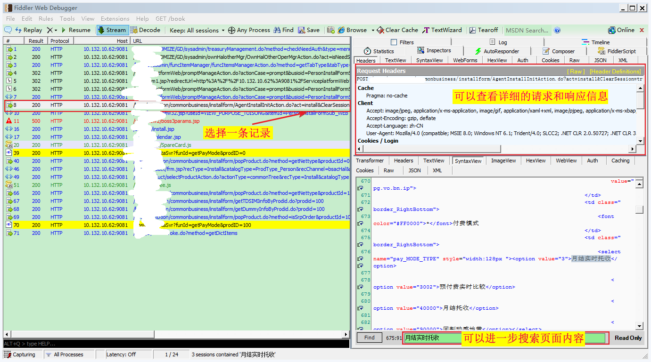Toggle the Decode button

click(146, 30)
